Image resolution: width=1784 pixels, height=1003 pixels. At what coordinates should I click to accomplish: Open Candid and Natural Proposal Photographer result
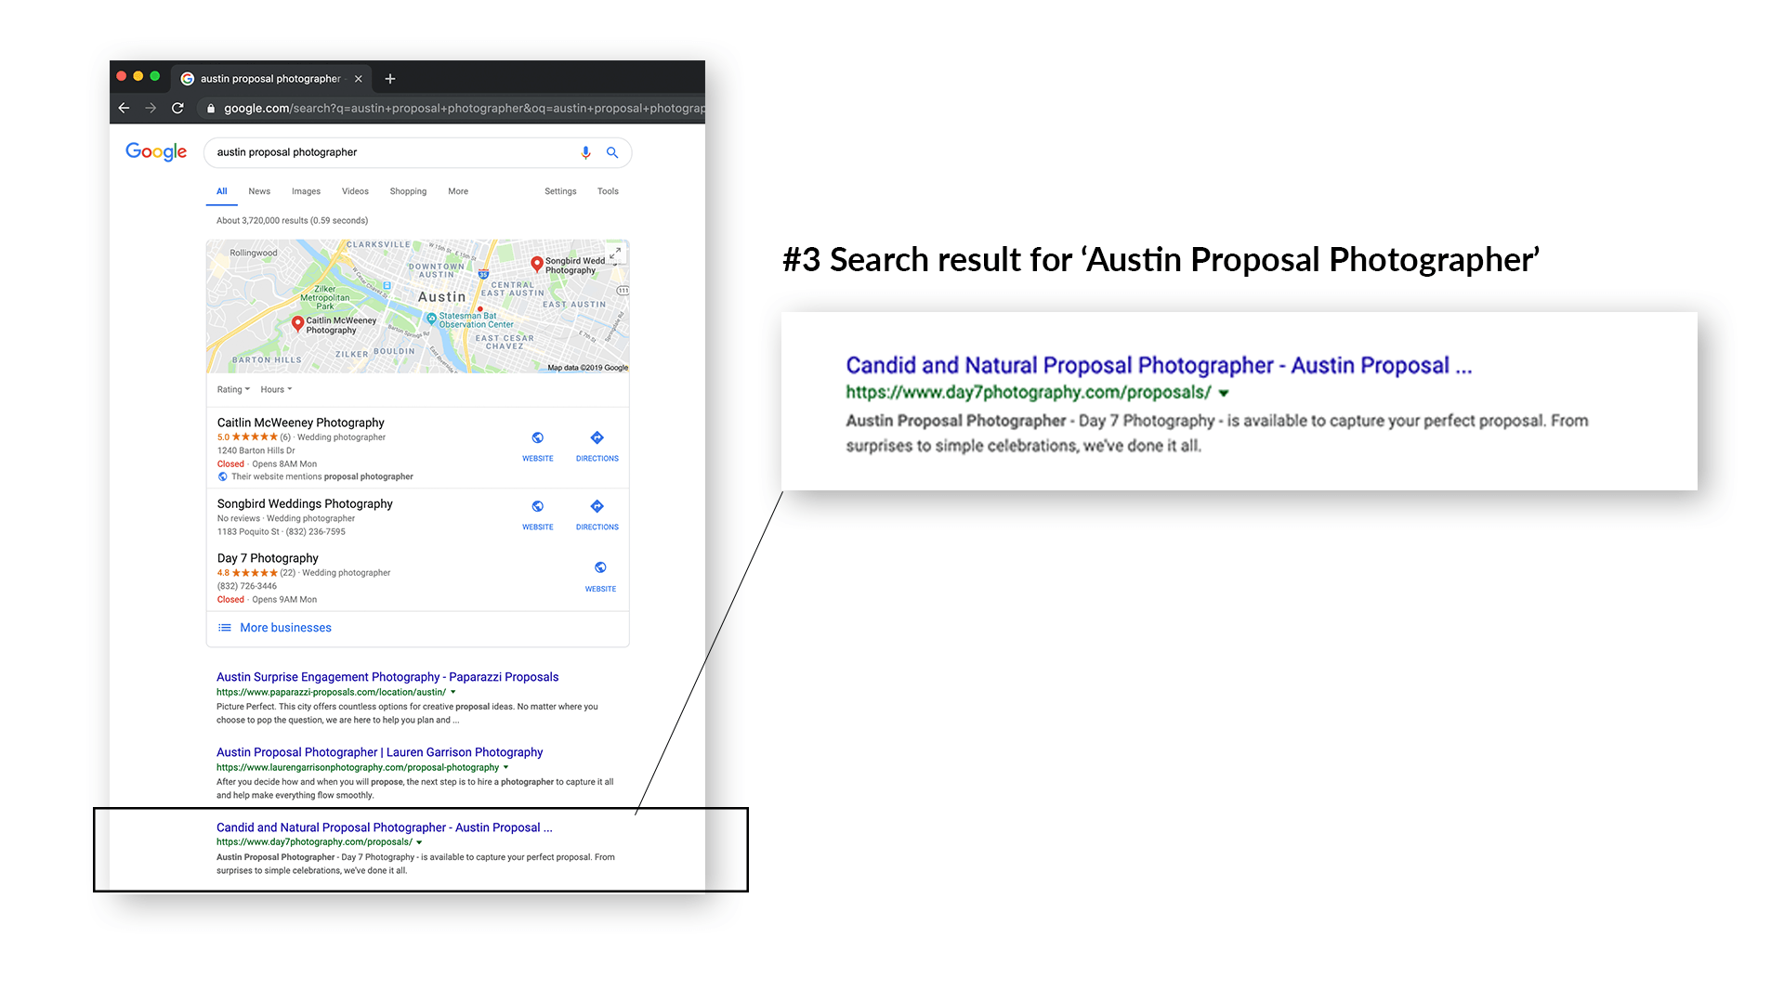click(385, 827)
